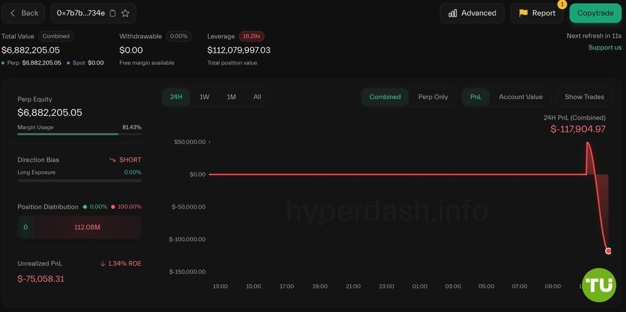The width and height of the screenshot is (626, 312).
Task: Open the report notification badge
Action: [x=562, y=4]
